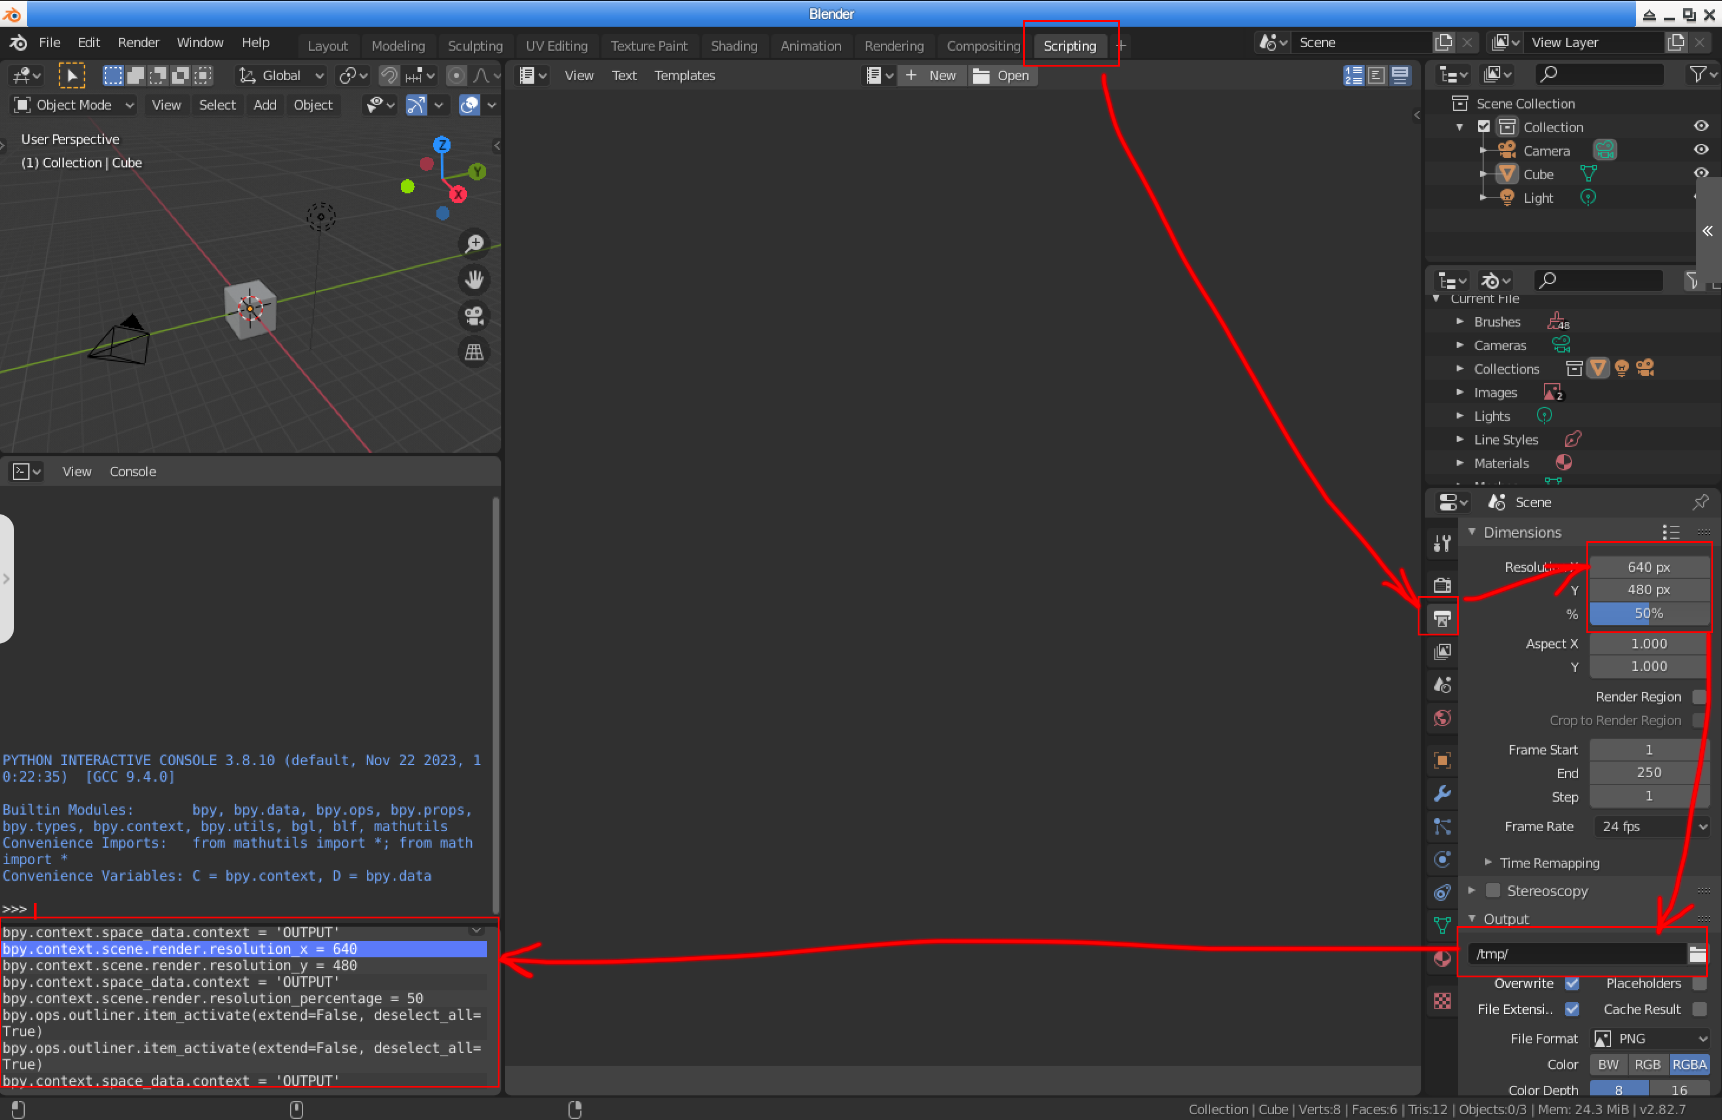Viewport: 1722px width, 1120px height.
Task: Select the Shading workspace tab
Action: pos(734,47)
